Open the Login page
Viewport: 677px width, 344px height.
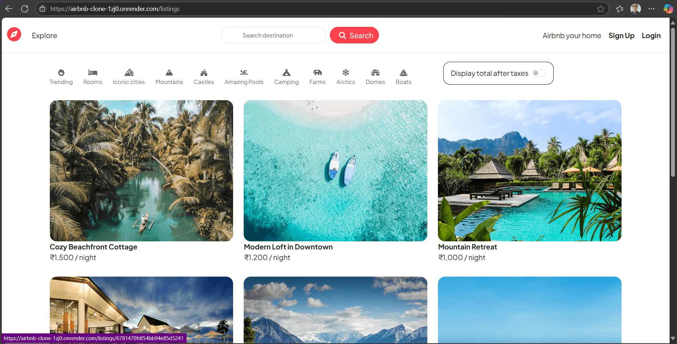click(x=651, y=35)
